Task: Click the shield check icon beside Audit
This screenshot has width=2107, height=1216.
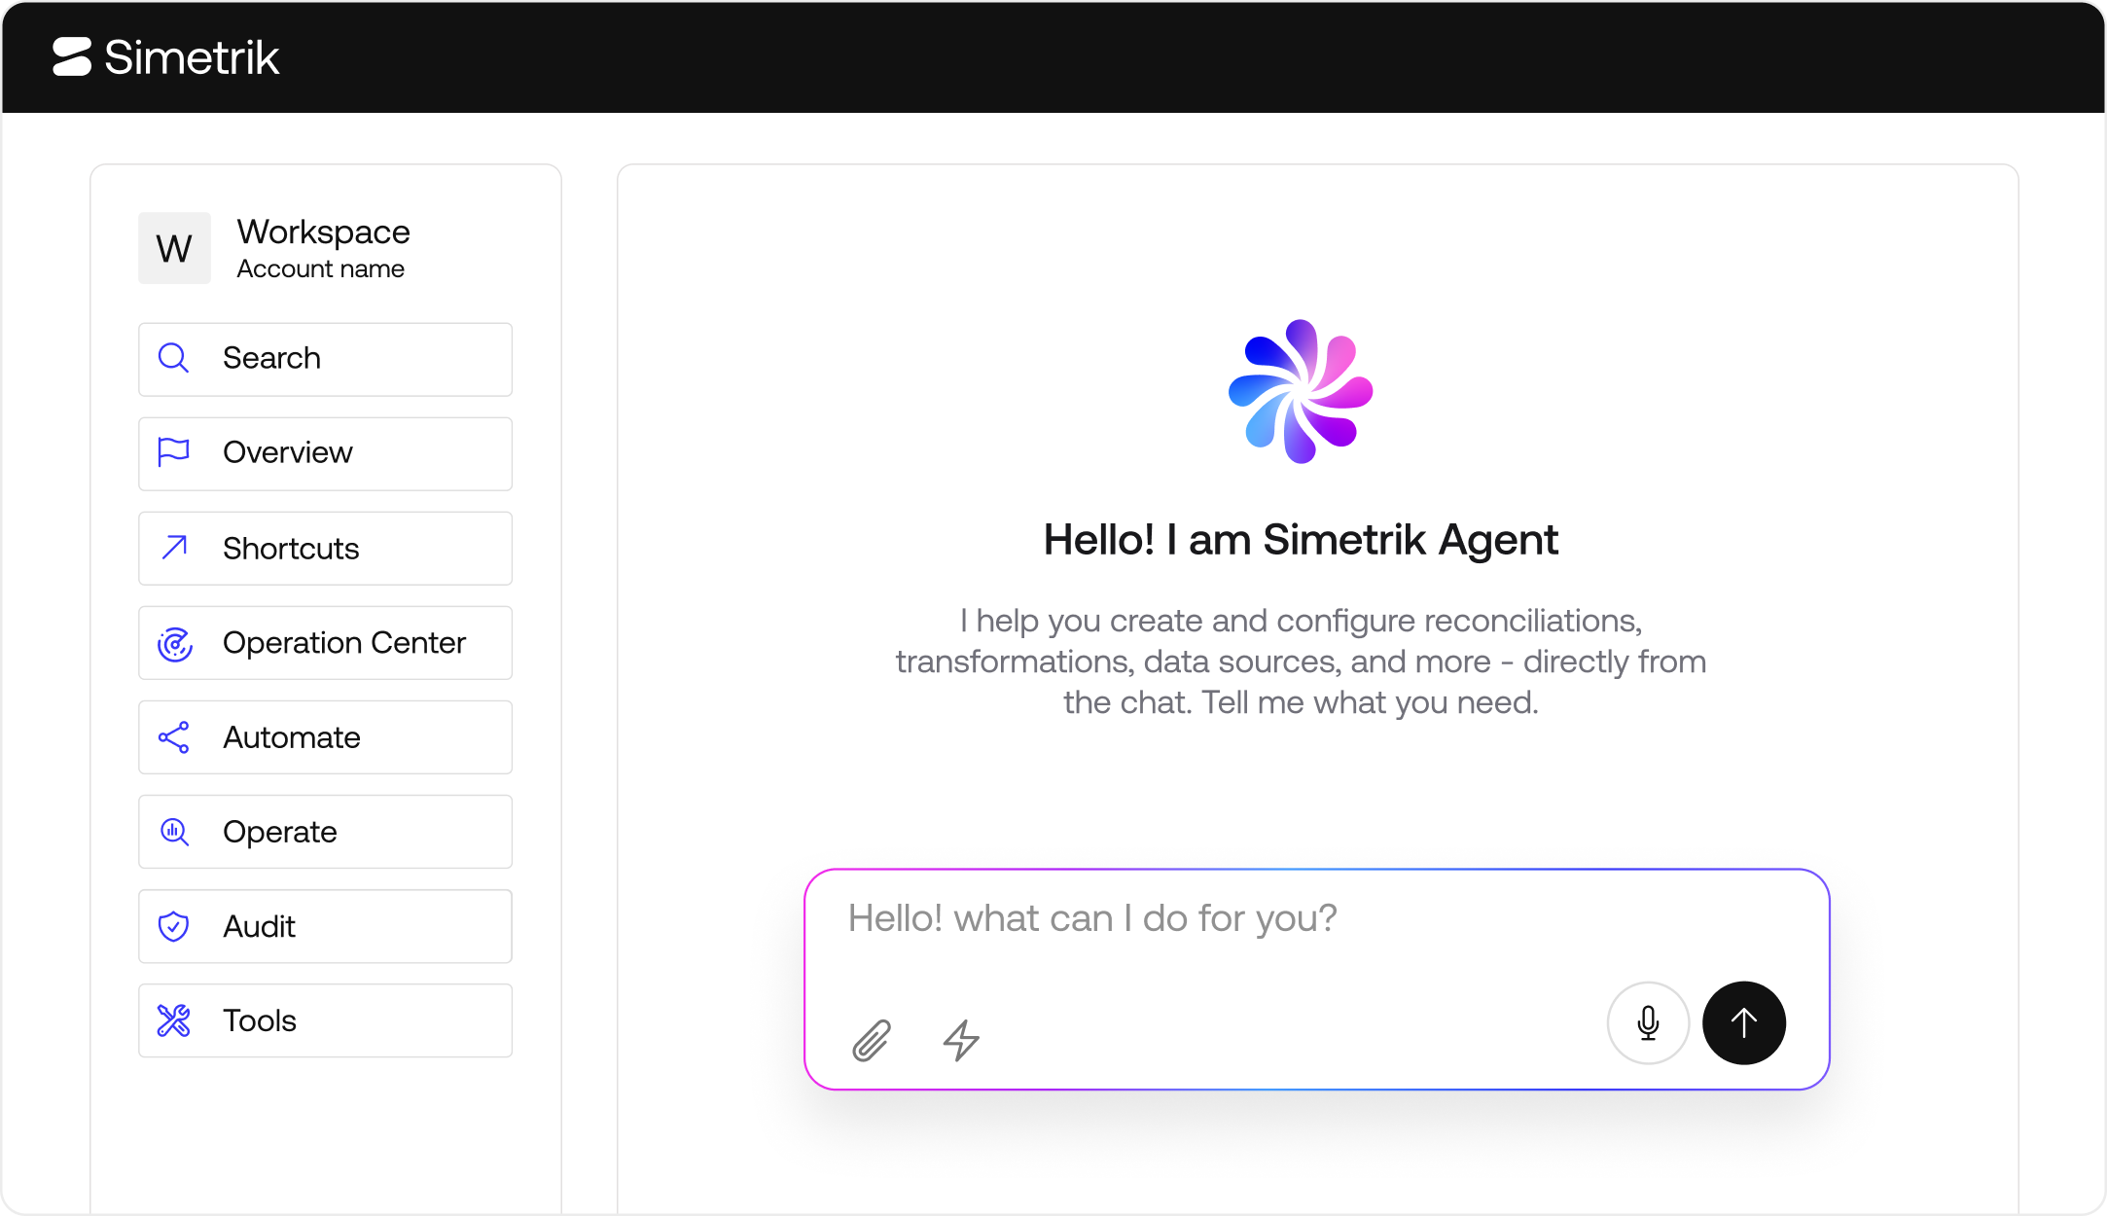Action: coord(174,926)
